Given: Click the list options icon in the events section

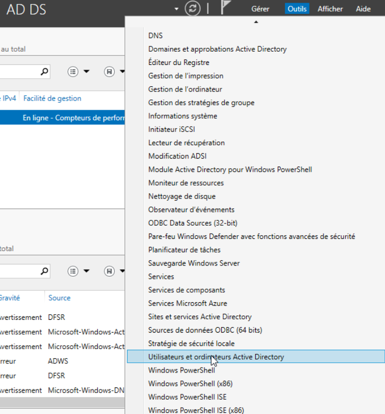Looking at the screenshot, I should pyautogui.click(x=73, y=271).
